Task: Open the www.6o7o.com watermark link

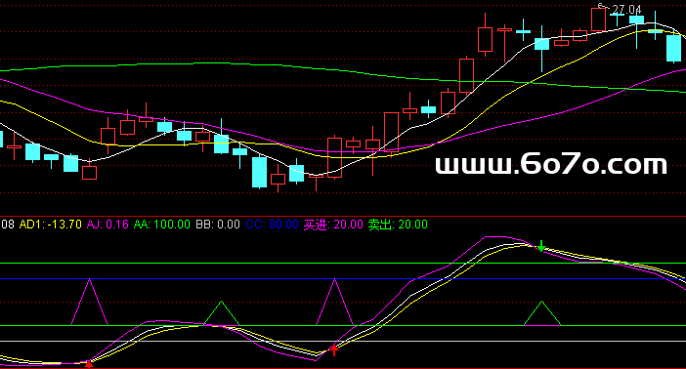Action: click(x=551, y=164)
